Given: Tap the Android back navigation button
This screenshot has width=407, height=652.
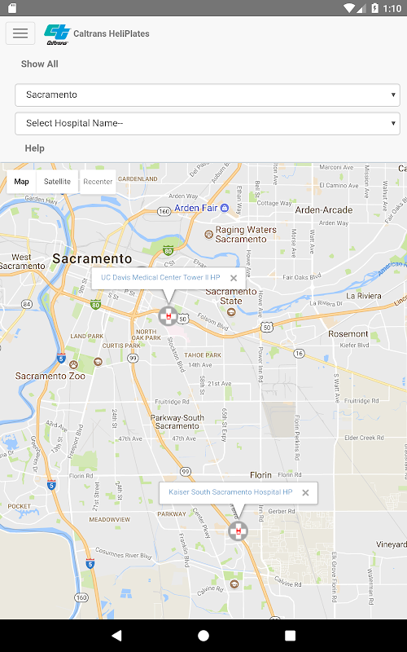Looking at the screenshot, I should pyautogui.click(x=117, y=635).
